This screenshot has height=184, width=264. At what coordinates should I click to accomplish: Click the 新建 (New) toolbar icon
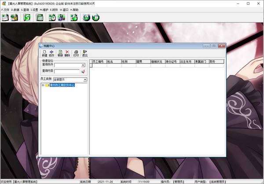tap(44, 53)
